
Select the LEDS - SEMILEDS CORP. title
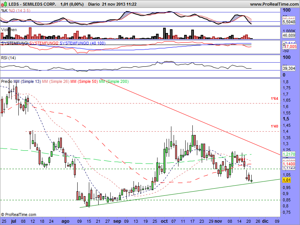click(32, 4)
